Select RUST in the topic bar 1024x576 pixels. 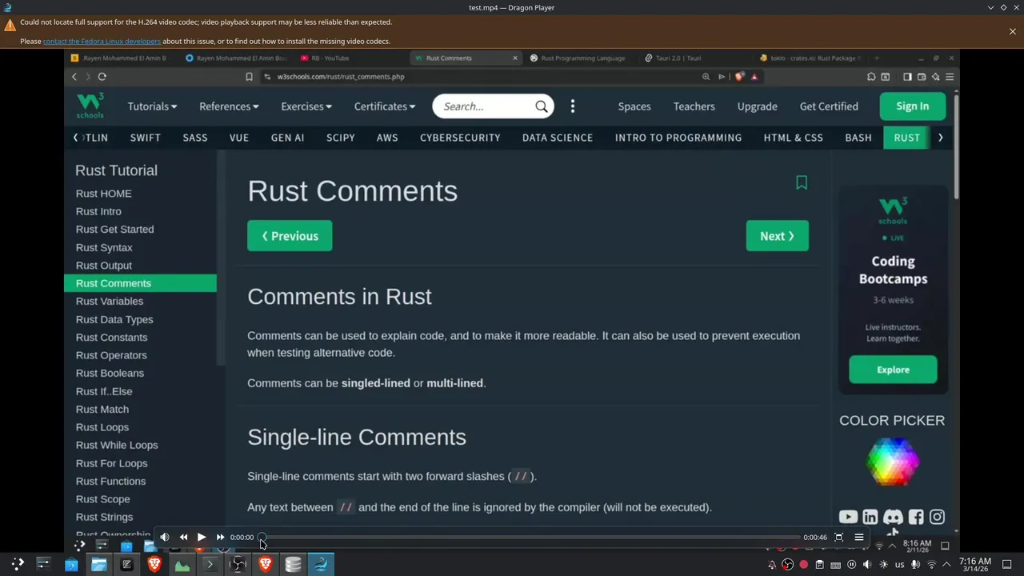(907, 138)
